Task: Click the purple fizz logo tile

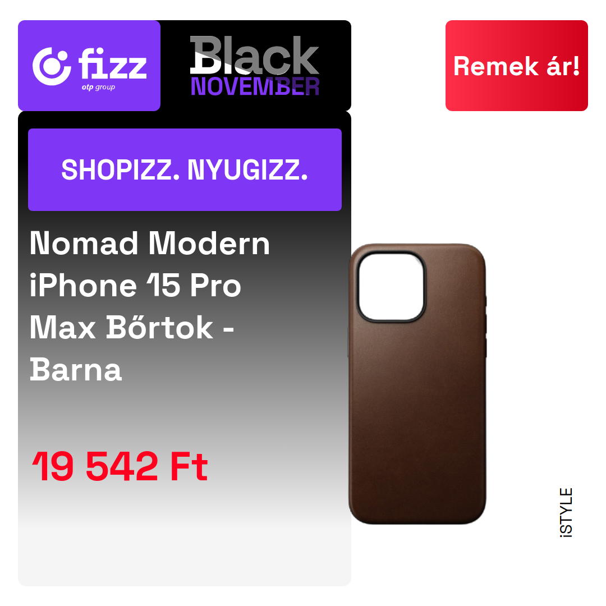Action: click(89, 66)
